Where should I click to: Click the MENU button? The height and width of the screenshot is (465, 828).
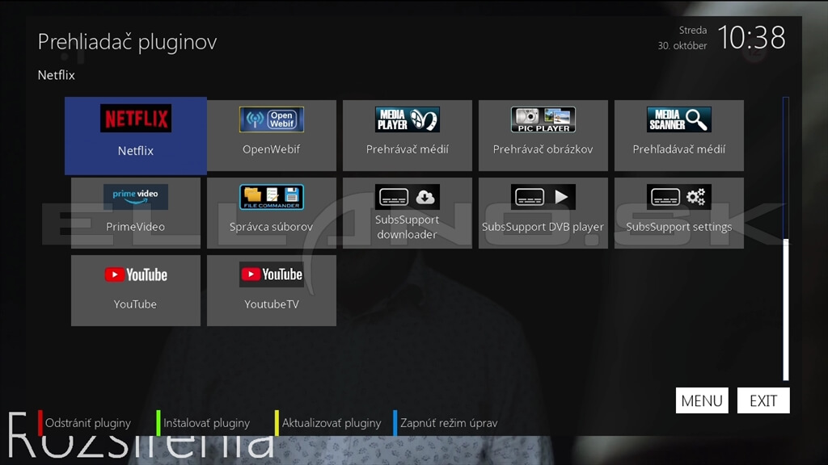tap(702, 400)
